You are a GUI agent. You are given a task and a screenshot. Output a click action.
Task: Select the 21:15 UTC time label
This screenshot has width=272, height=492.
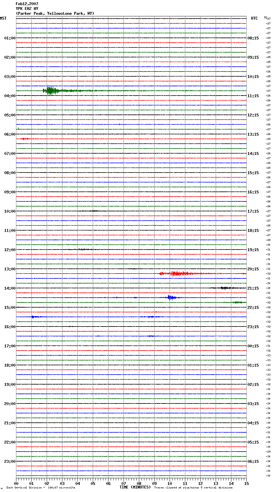pos(253,288)
